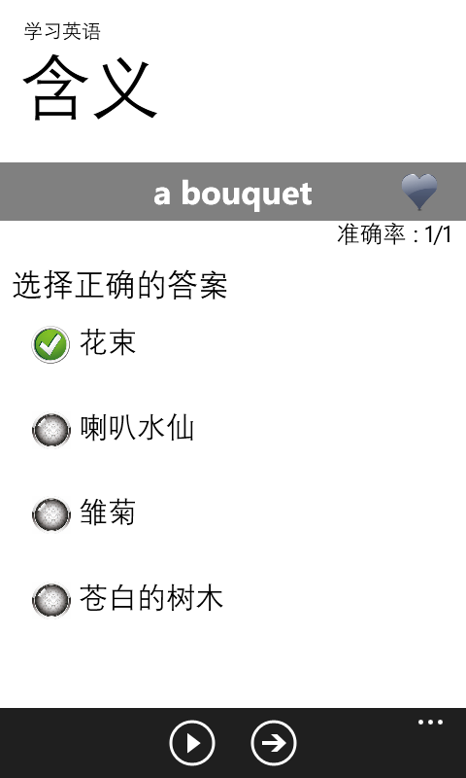The image size is (466, 778).
Task: Tap the word 'a bouquet'
Action: coord(233,193)
